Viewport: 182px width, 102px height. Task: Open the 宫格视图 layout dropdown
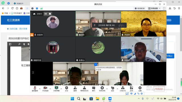(154, 8)
